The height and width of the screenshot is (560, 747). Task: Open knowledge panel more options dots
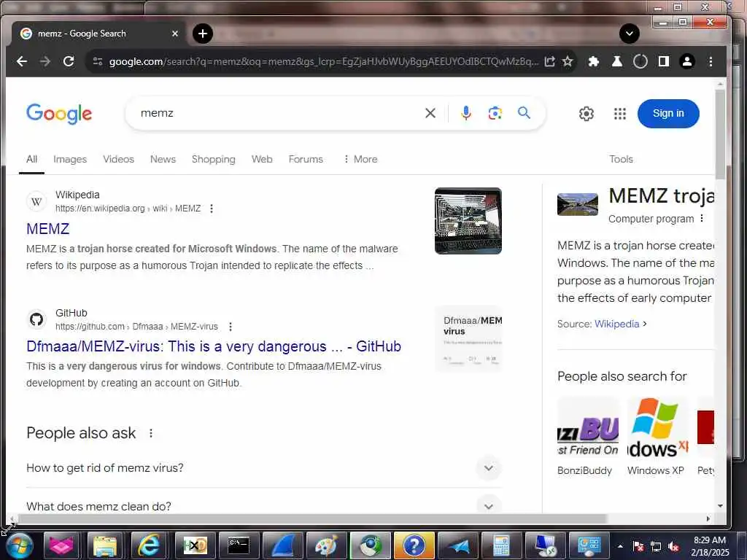tap(702, 219)
